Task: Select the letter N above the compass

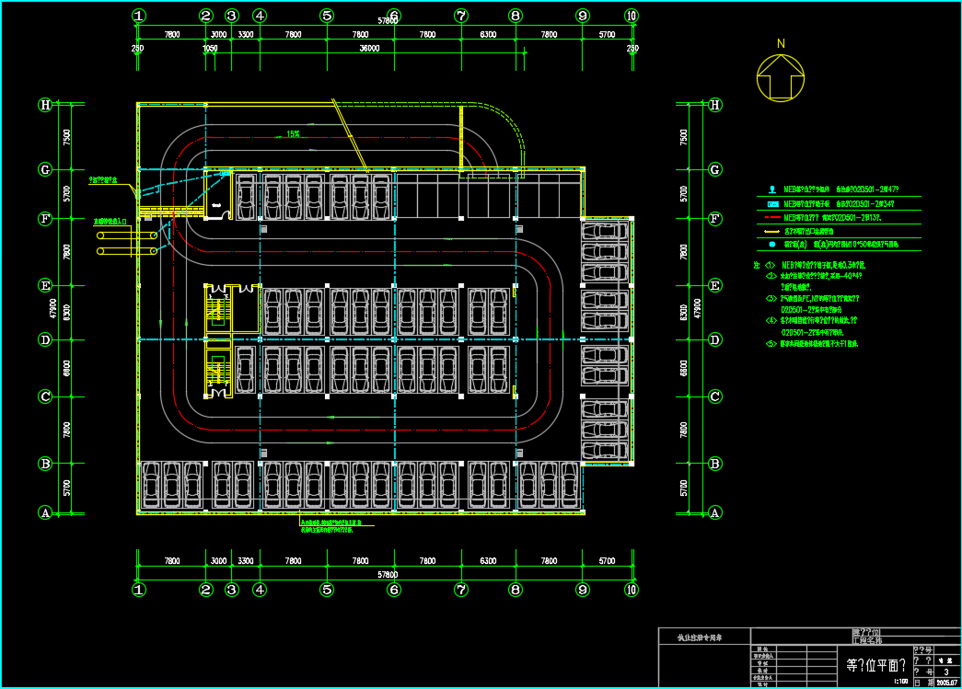Action: pyautogui.click(x=781, y=43)
